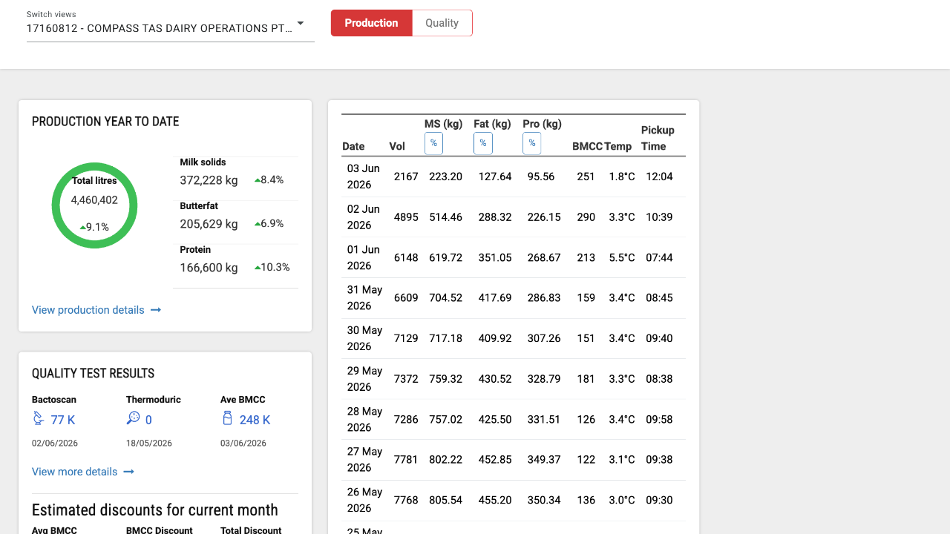
Task: Click the Pickup Time column header
Action: pos(658,138)
